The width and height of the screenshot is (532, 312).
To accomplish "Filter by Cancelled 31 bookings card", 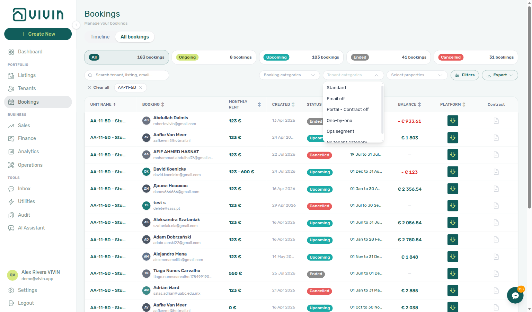I will tap(476, 57).
